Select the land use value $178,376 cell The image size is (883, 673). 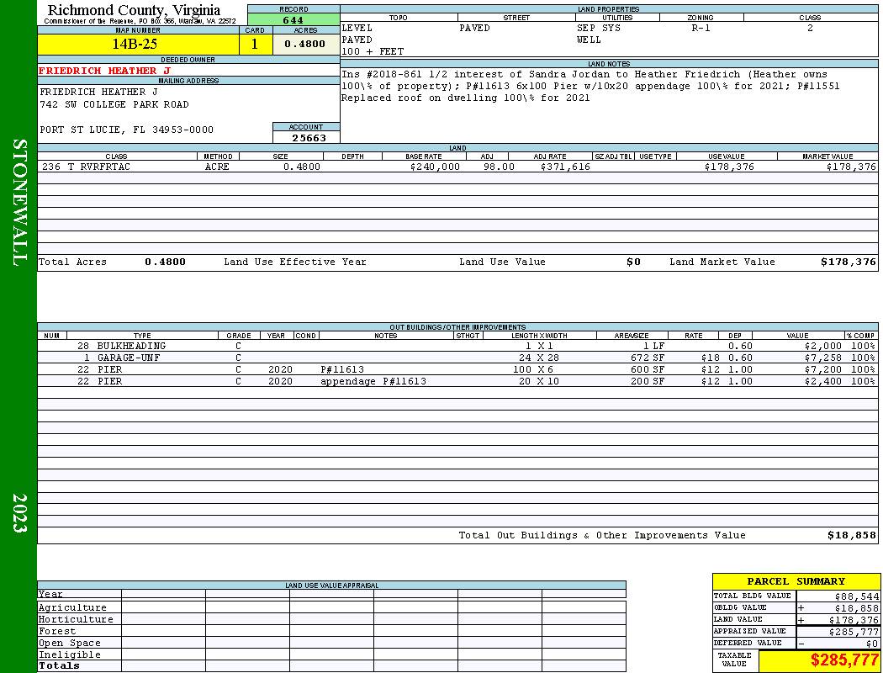[x=729, y=167]
